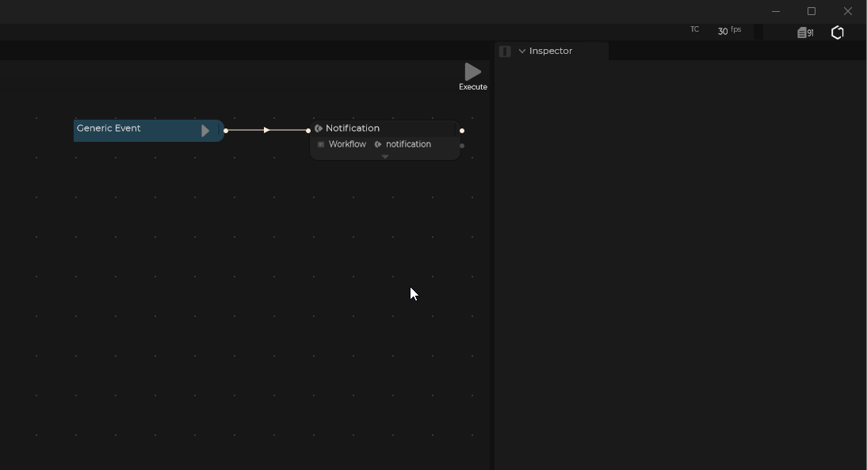Open the log messages icon showing 91
This screenshot has width=867, height=470.
pyautogui.click(x=805, y=32)
